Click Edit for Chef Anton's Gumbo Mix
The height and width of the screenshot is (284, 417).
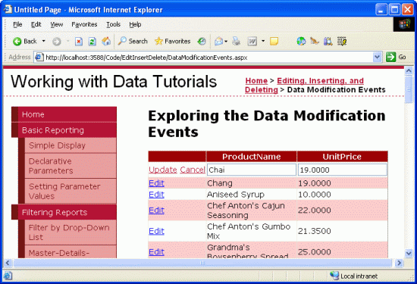tap(156, 231)
